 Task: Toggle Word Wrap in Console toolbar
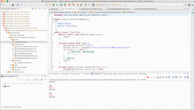click(163, 77)
